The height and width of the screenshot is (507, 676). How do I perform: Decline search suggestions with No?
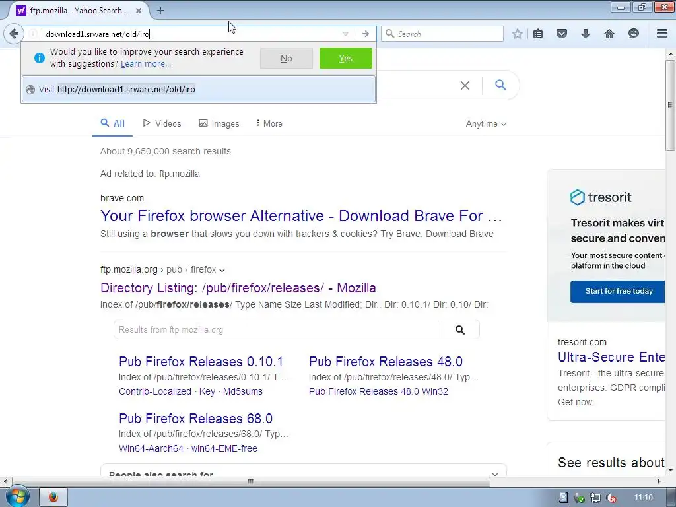(x=287, y=58)
